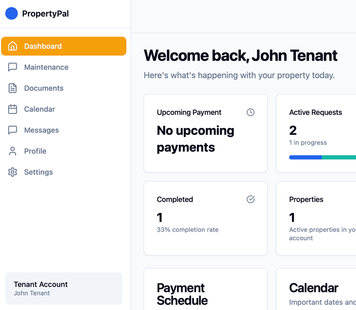Open the Tenant Account panel
The height and width of the screenshot is (310, 356).
[x=64, y=288]
